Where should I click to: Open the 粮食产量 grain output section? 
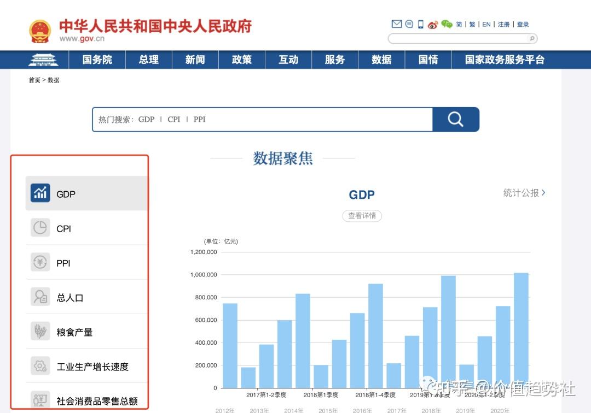pyautogui.click(x=74, y=331)
